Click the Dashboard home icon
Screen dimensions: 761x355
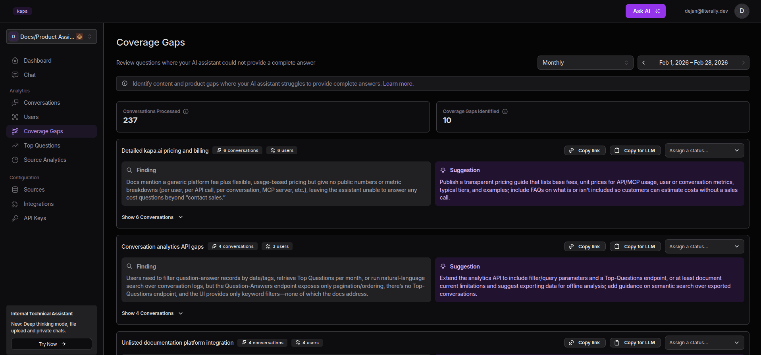[15, 61]
